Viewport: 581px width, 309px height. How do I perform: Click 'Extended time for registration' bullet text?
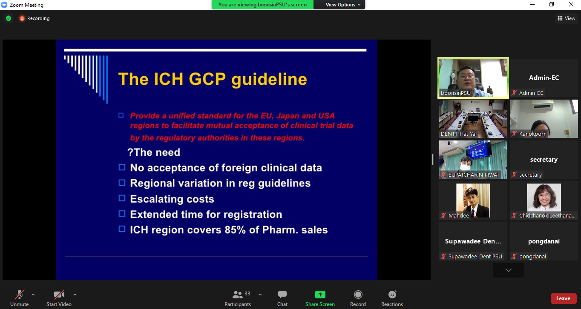pyautogui.click(x=206, y=214)
